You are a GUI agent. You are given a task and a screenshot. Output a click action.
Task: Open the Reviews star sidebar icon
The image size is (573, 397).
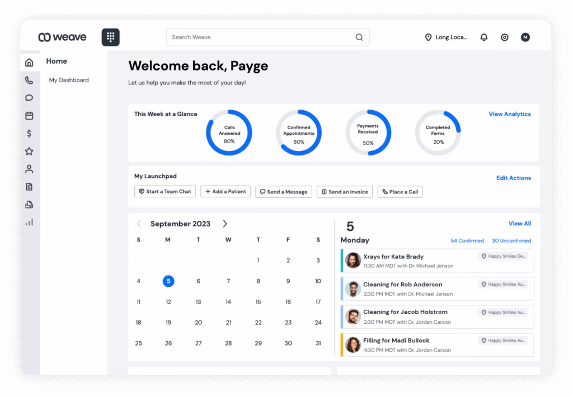29,151
